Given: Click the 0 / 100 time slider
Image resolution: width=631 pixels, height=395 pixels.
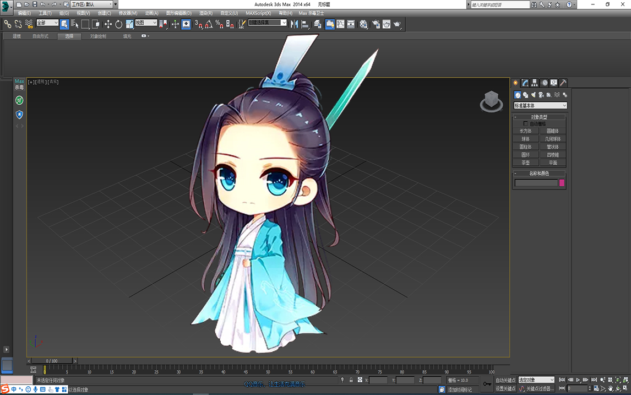Looking at the screenshot, I should click(x=52, y=361).
